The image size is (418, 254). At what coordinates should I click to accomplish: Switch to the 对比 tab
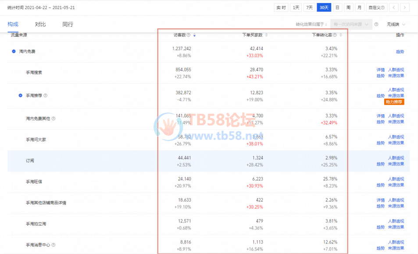(x=40, y=25)
